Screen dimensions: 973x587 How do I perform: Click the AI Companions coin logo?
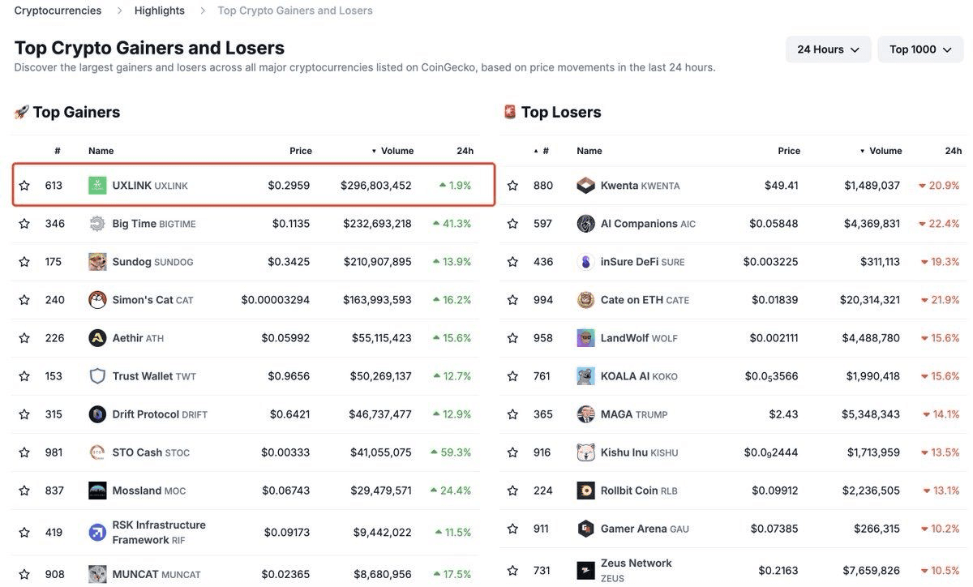pyautogui.click(x=585, y=224)
